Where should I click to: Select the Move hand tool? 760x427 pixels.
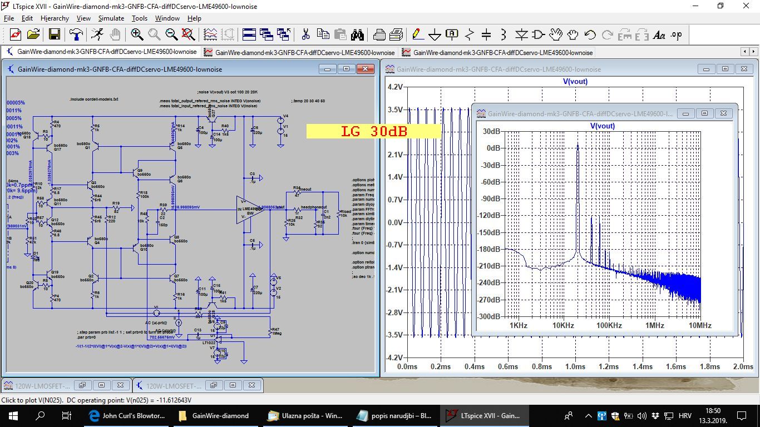click(556, 34)
